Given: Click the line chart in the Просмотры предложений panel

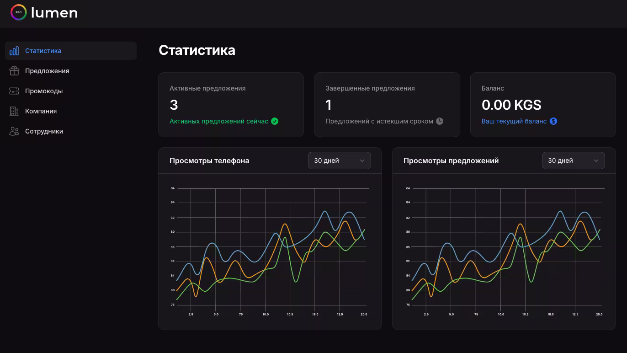Looking at the screenshot, I should [x=505, y=251].
